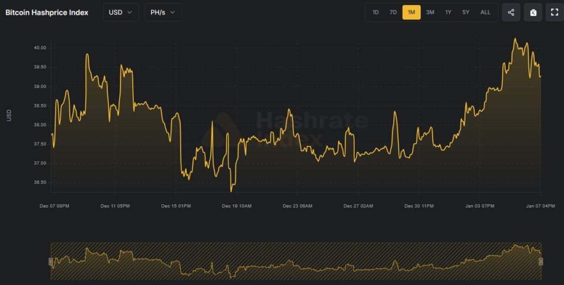Switch to the 1Y time range

tap(448, 12)
